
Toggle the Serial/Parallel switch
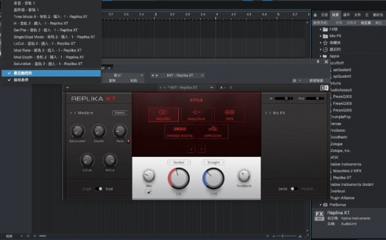294,189
